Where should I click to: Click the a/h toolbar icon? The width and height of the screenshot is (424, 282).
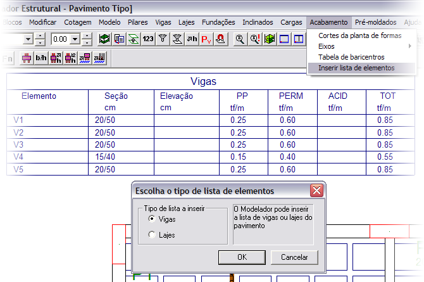[x=192, y=39]
